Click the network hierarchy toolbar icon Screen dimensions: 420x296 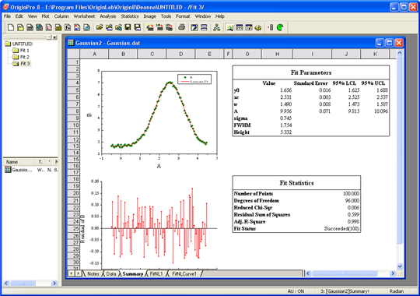point(216,27)
